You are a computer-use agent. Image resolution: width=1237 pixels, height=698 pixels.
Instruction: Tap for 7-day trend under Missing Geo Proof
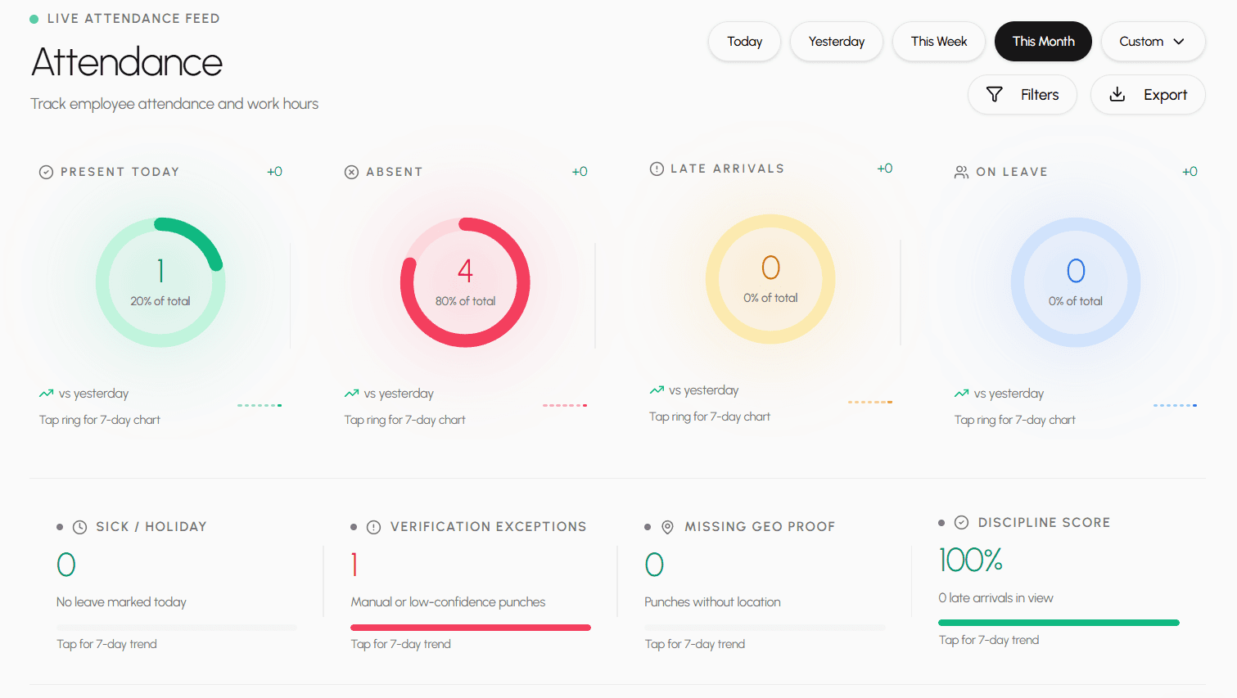(694, 644)
